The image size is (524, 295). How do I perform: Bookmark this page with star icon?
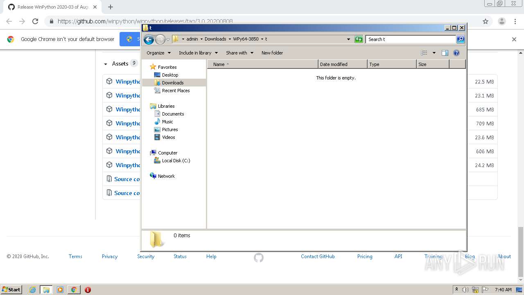coord(486,21)
